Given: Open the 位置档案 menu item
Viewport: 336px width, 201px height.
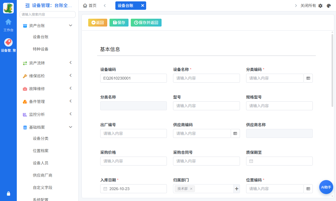Looking at the screenshot, I should 41,151.
